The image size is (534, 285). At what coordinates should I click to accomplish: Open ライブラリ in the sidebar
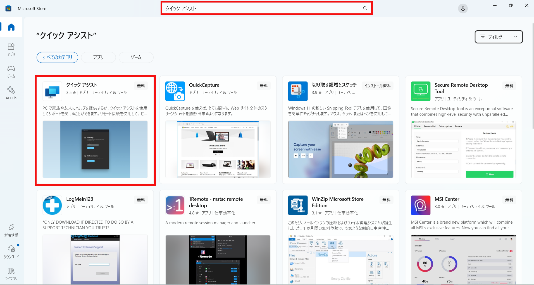point(11,274)
